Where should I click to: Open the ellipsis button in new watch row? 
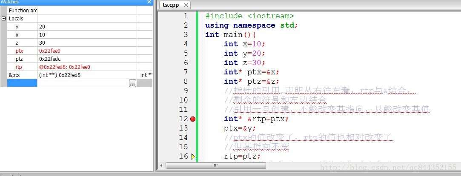tap(133, 83)
